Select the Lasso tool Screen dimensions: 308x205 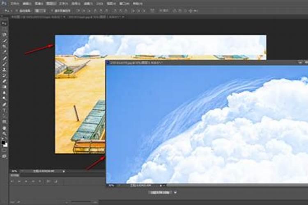(4, 35)
